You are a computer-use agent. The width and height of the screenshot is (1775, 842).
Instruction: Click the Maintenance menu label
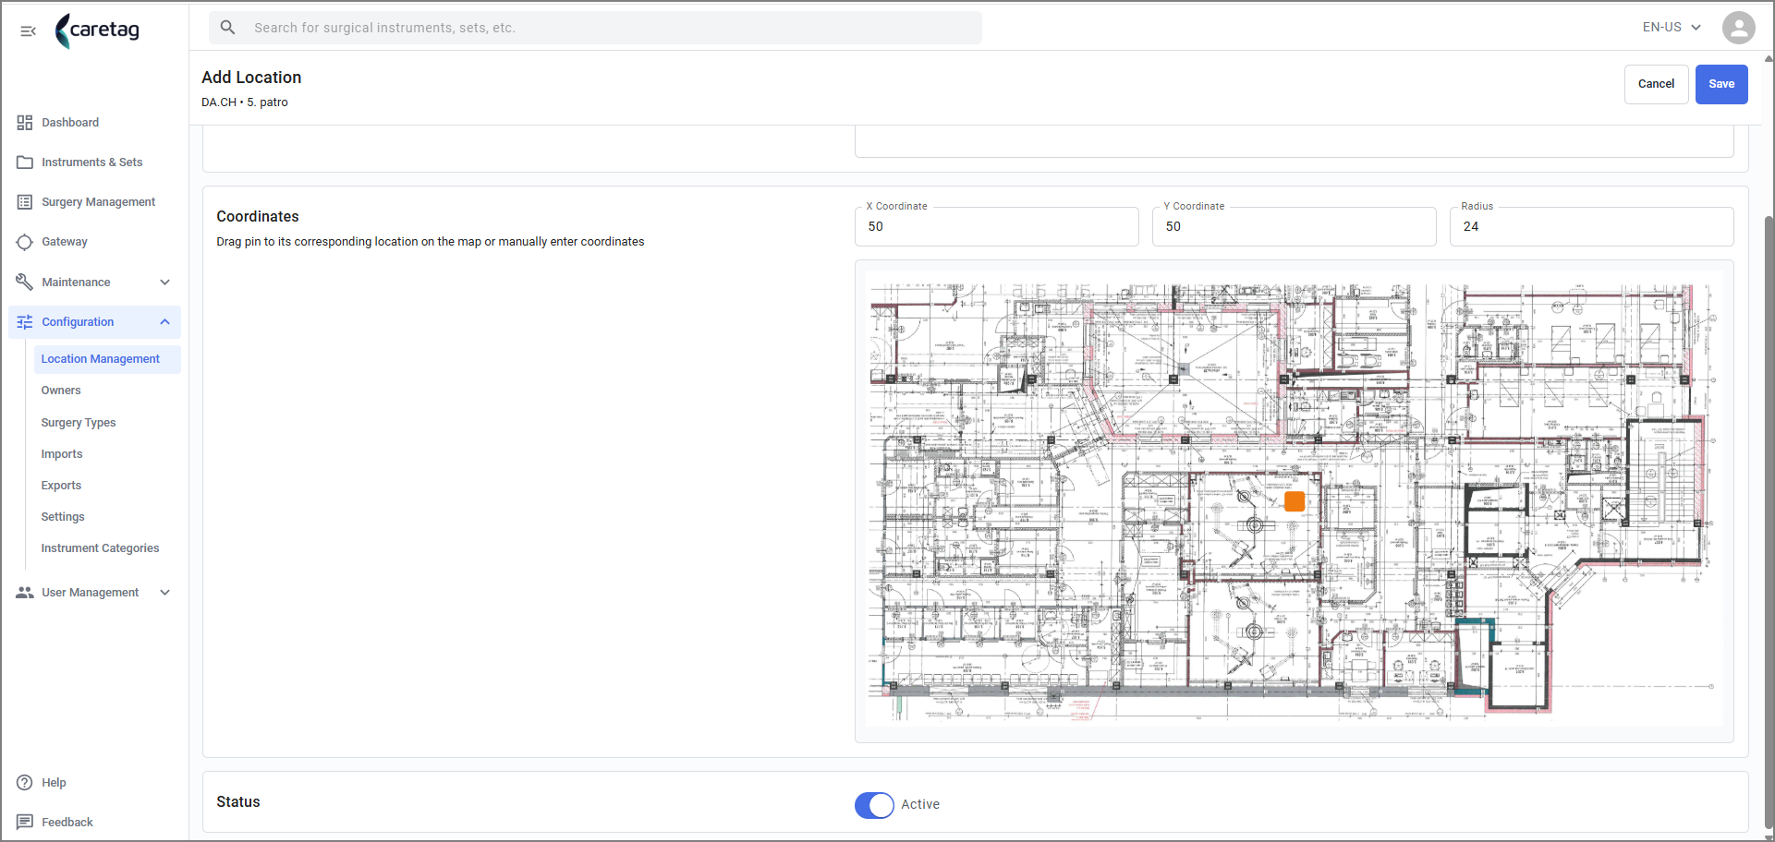[76, 283]
